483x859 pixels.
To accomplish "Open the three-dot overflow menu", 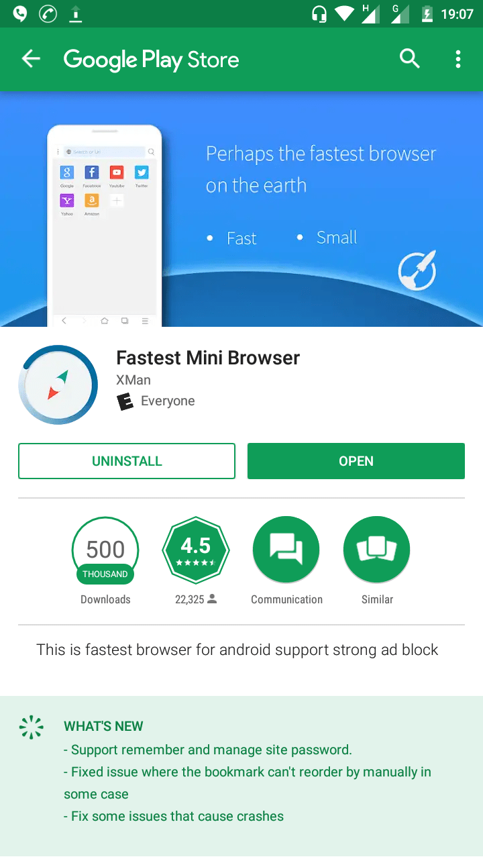I will pyautogui.click(x=458, y=59).
